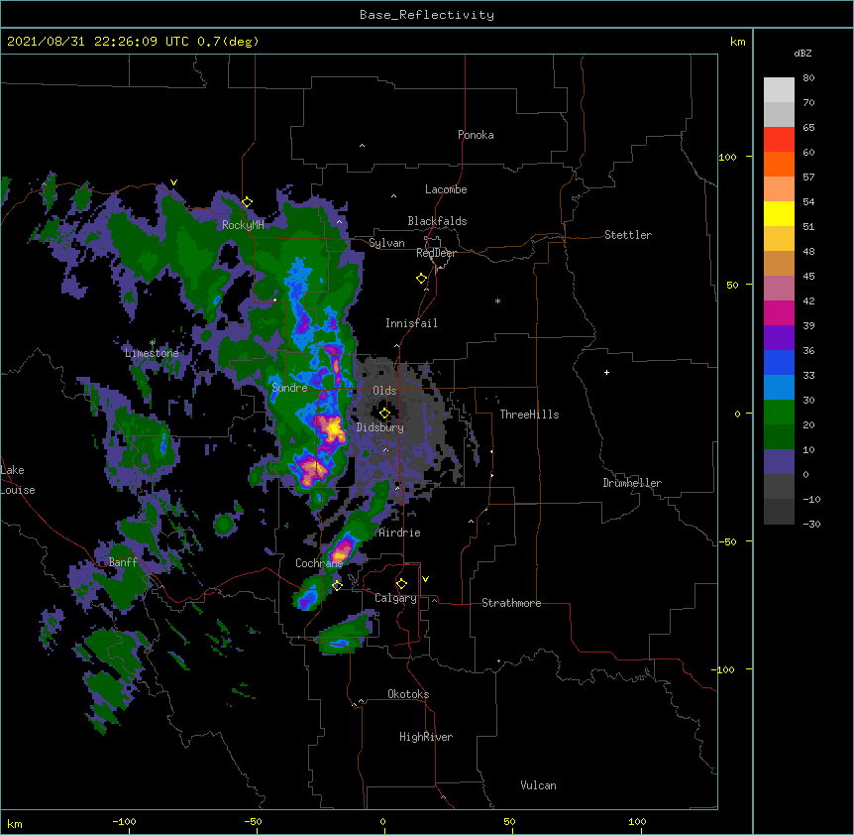Click the 80 value in dBZ legend
Screen dimensions: 854x835
tap(808, 78)
